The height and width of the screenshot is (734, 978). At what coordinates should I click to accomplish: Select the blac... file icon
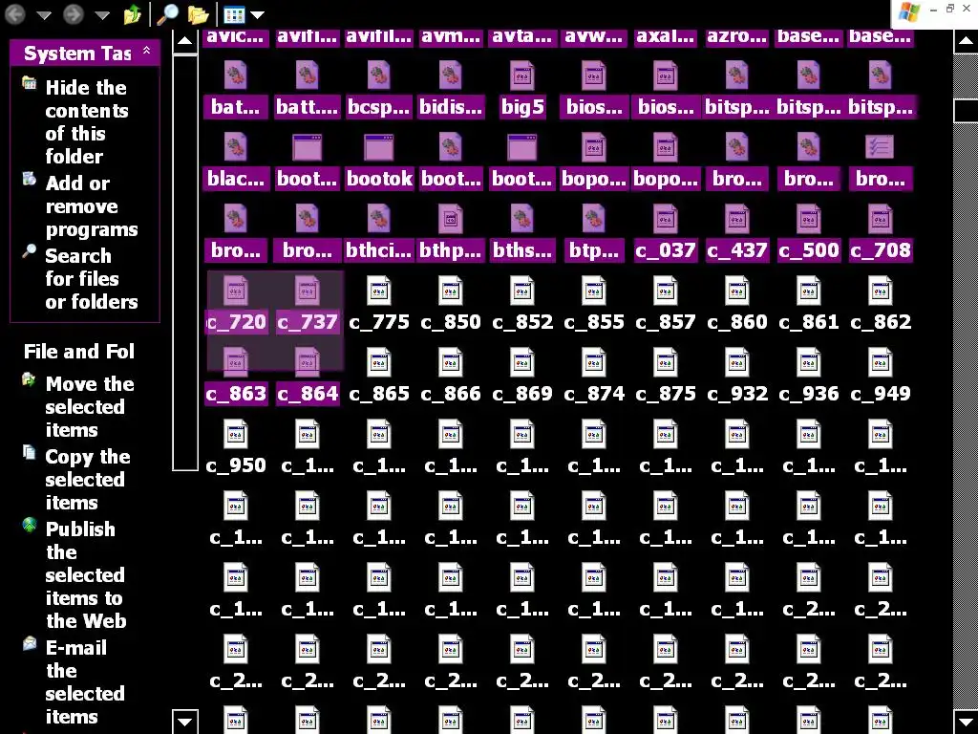[x=235, y=147]
